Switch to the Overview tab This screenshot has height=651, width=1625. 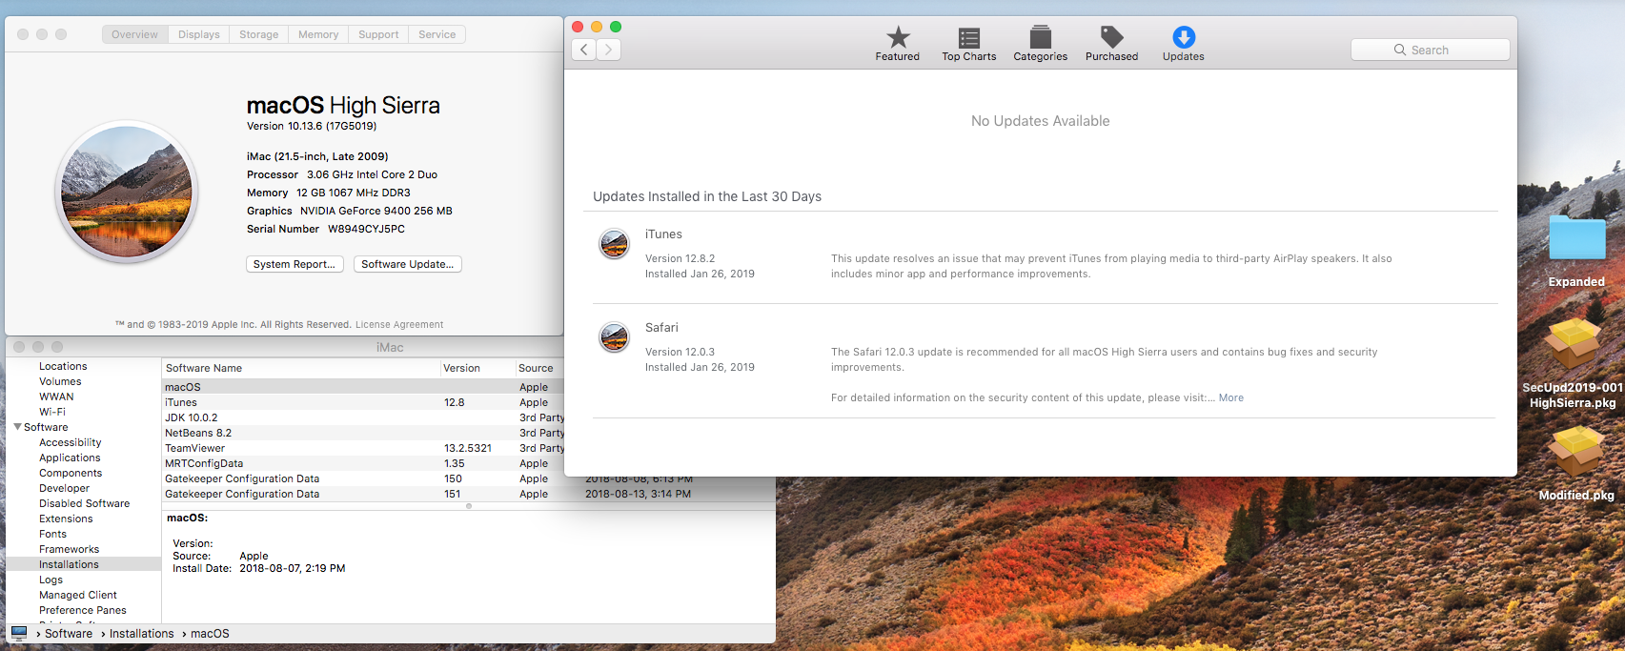134,34
